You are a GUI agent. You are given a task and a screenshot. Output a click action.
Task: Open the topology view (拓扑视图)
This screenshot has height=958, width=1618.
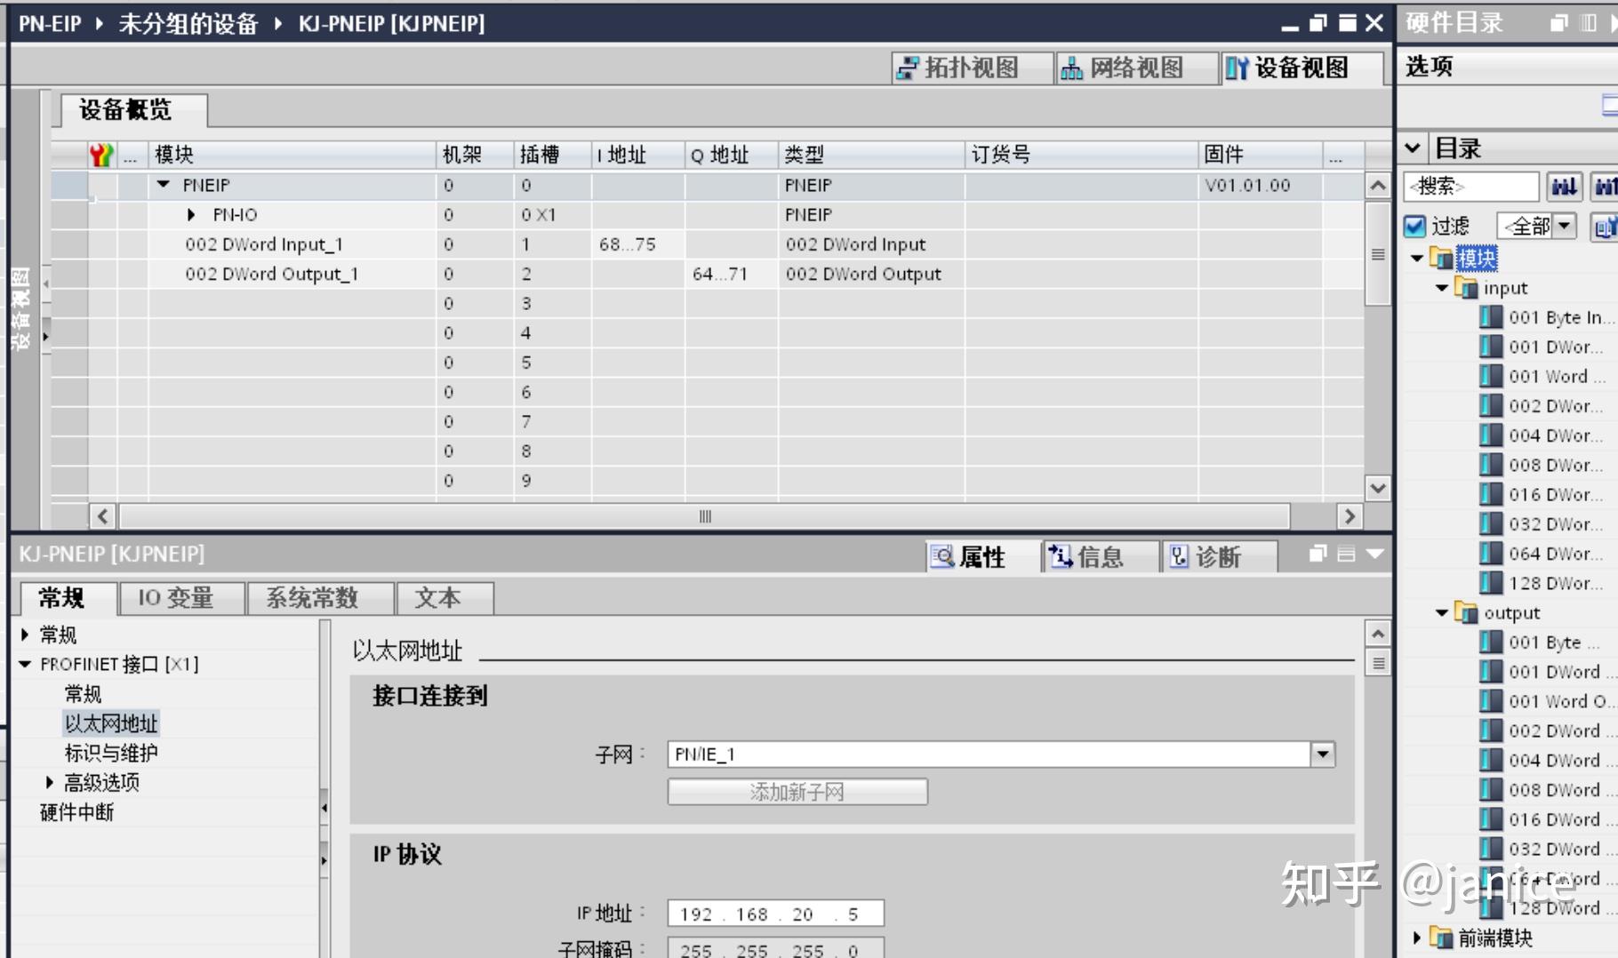click(969, 67)
